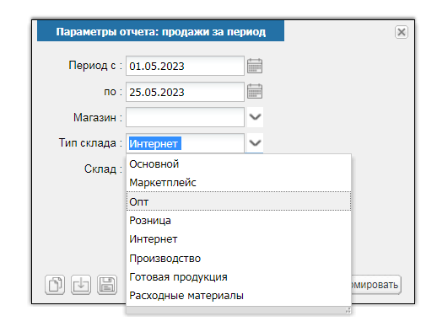Click the 'Период с :' label

(95, 66)
